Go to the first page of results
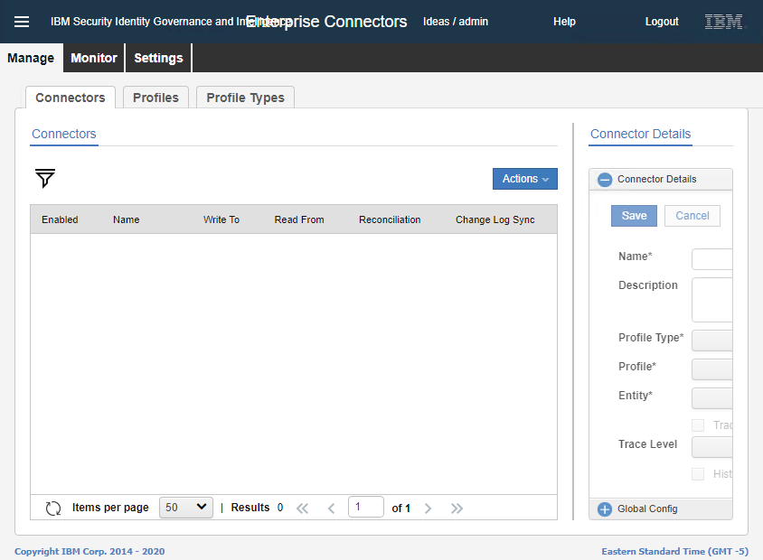 click(302, 509)
